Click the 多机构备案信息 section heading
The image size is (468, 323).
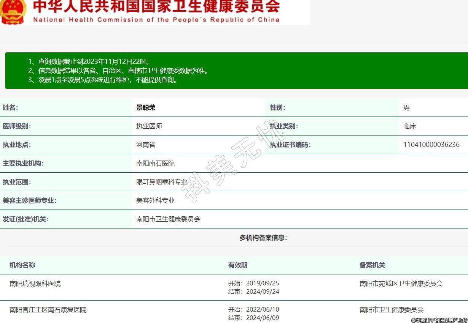coord(263,238)
